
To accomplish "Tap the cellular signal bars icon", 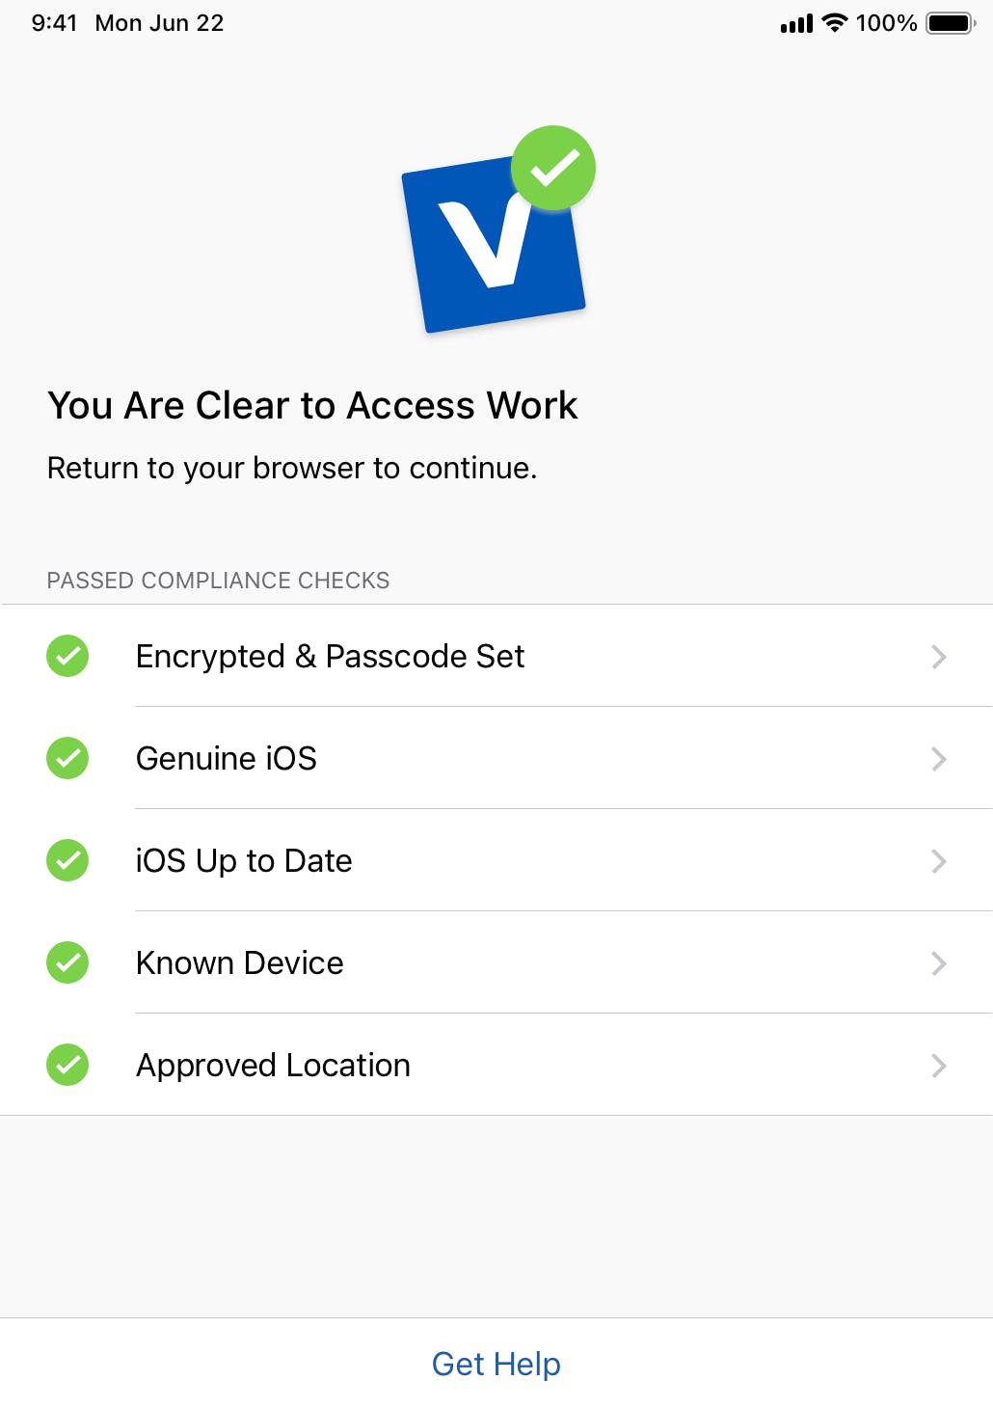I will 796,23.
